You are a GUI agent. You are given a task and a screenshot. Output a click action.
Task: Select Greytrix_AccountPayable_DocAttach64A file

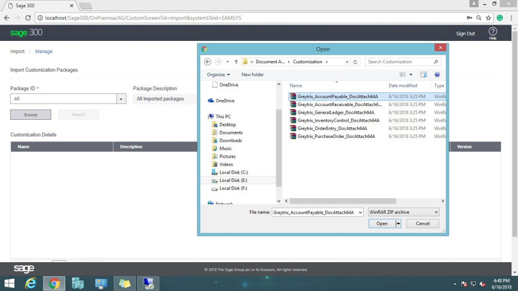coord(337,96)
